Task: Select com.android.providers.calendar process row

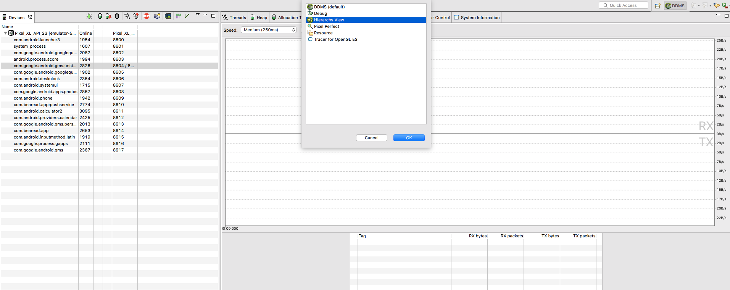Action: [x=109, y=118]
